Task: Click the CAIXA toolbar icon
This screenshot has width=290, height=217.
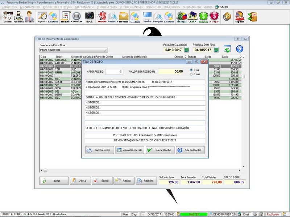Action: (192, 17)
